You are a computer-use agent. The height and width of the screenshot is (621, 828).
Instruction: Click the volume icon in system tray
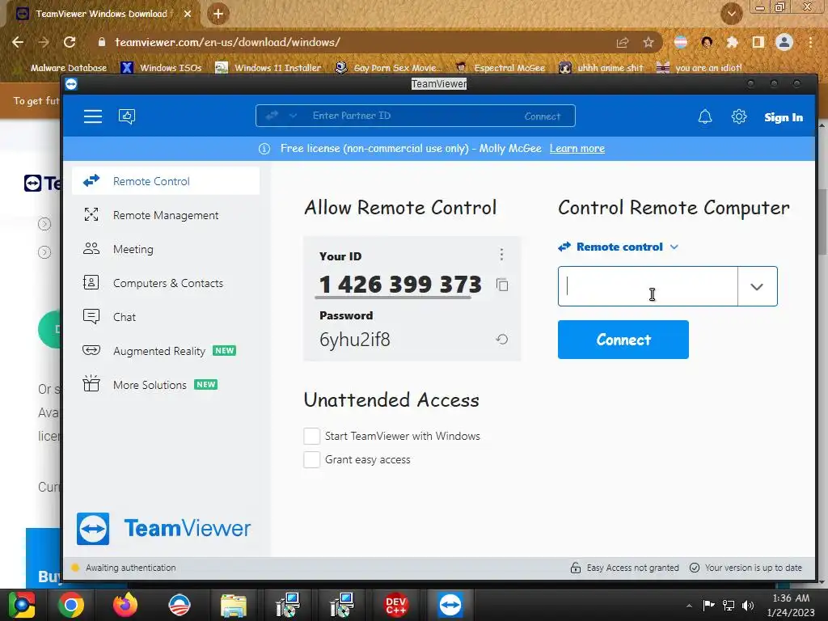click(x=748, y=605)
